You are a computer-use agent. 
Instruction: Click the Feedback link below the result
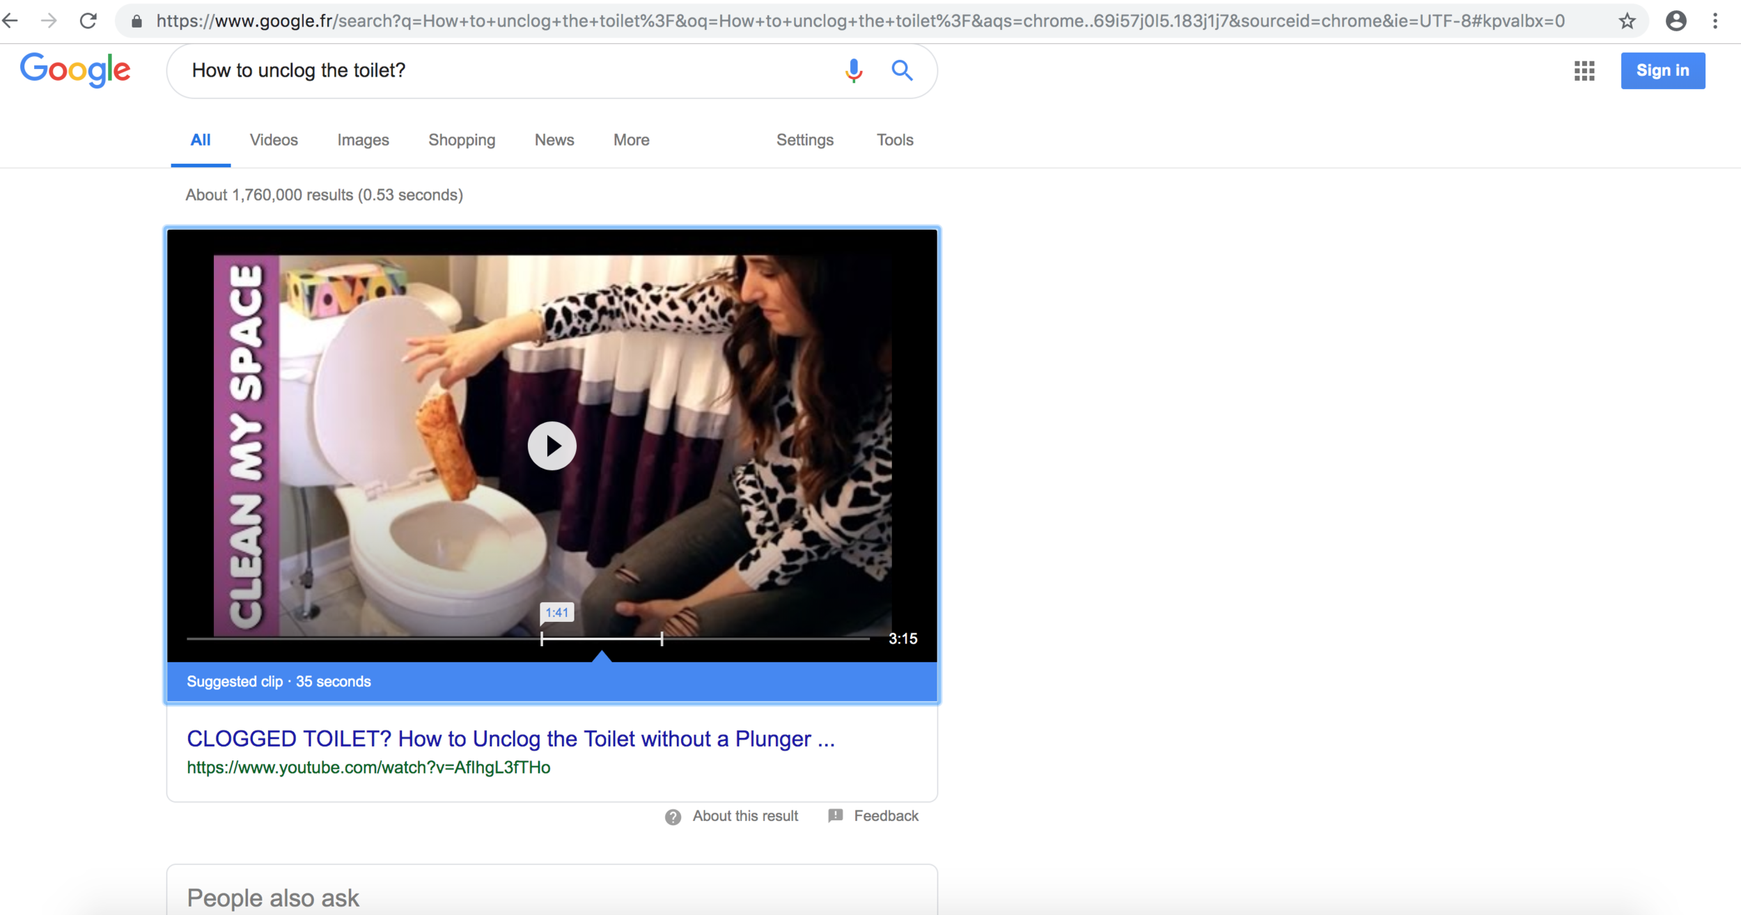885,816
